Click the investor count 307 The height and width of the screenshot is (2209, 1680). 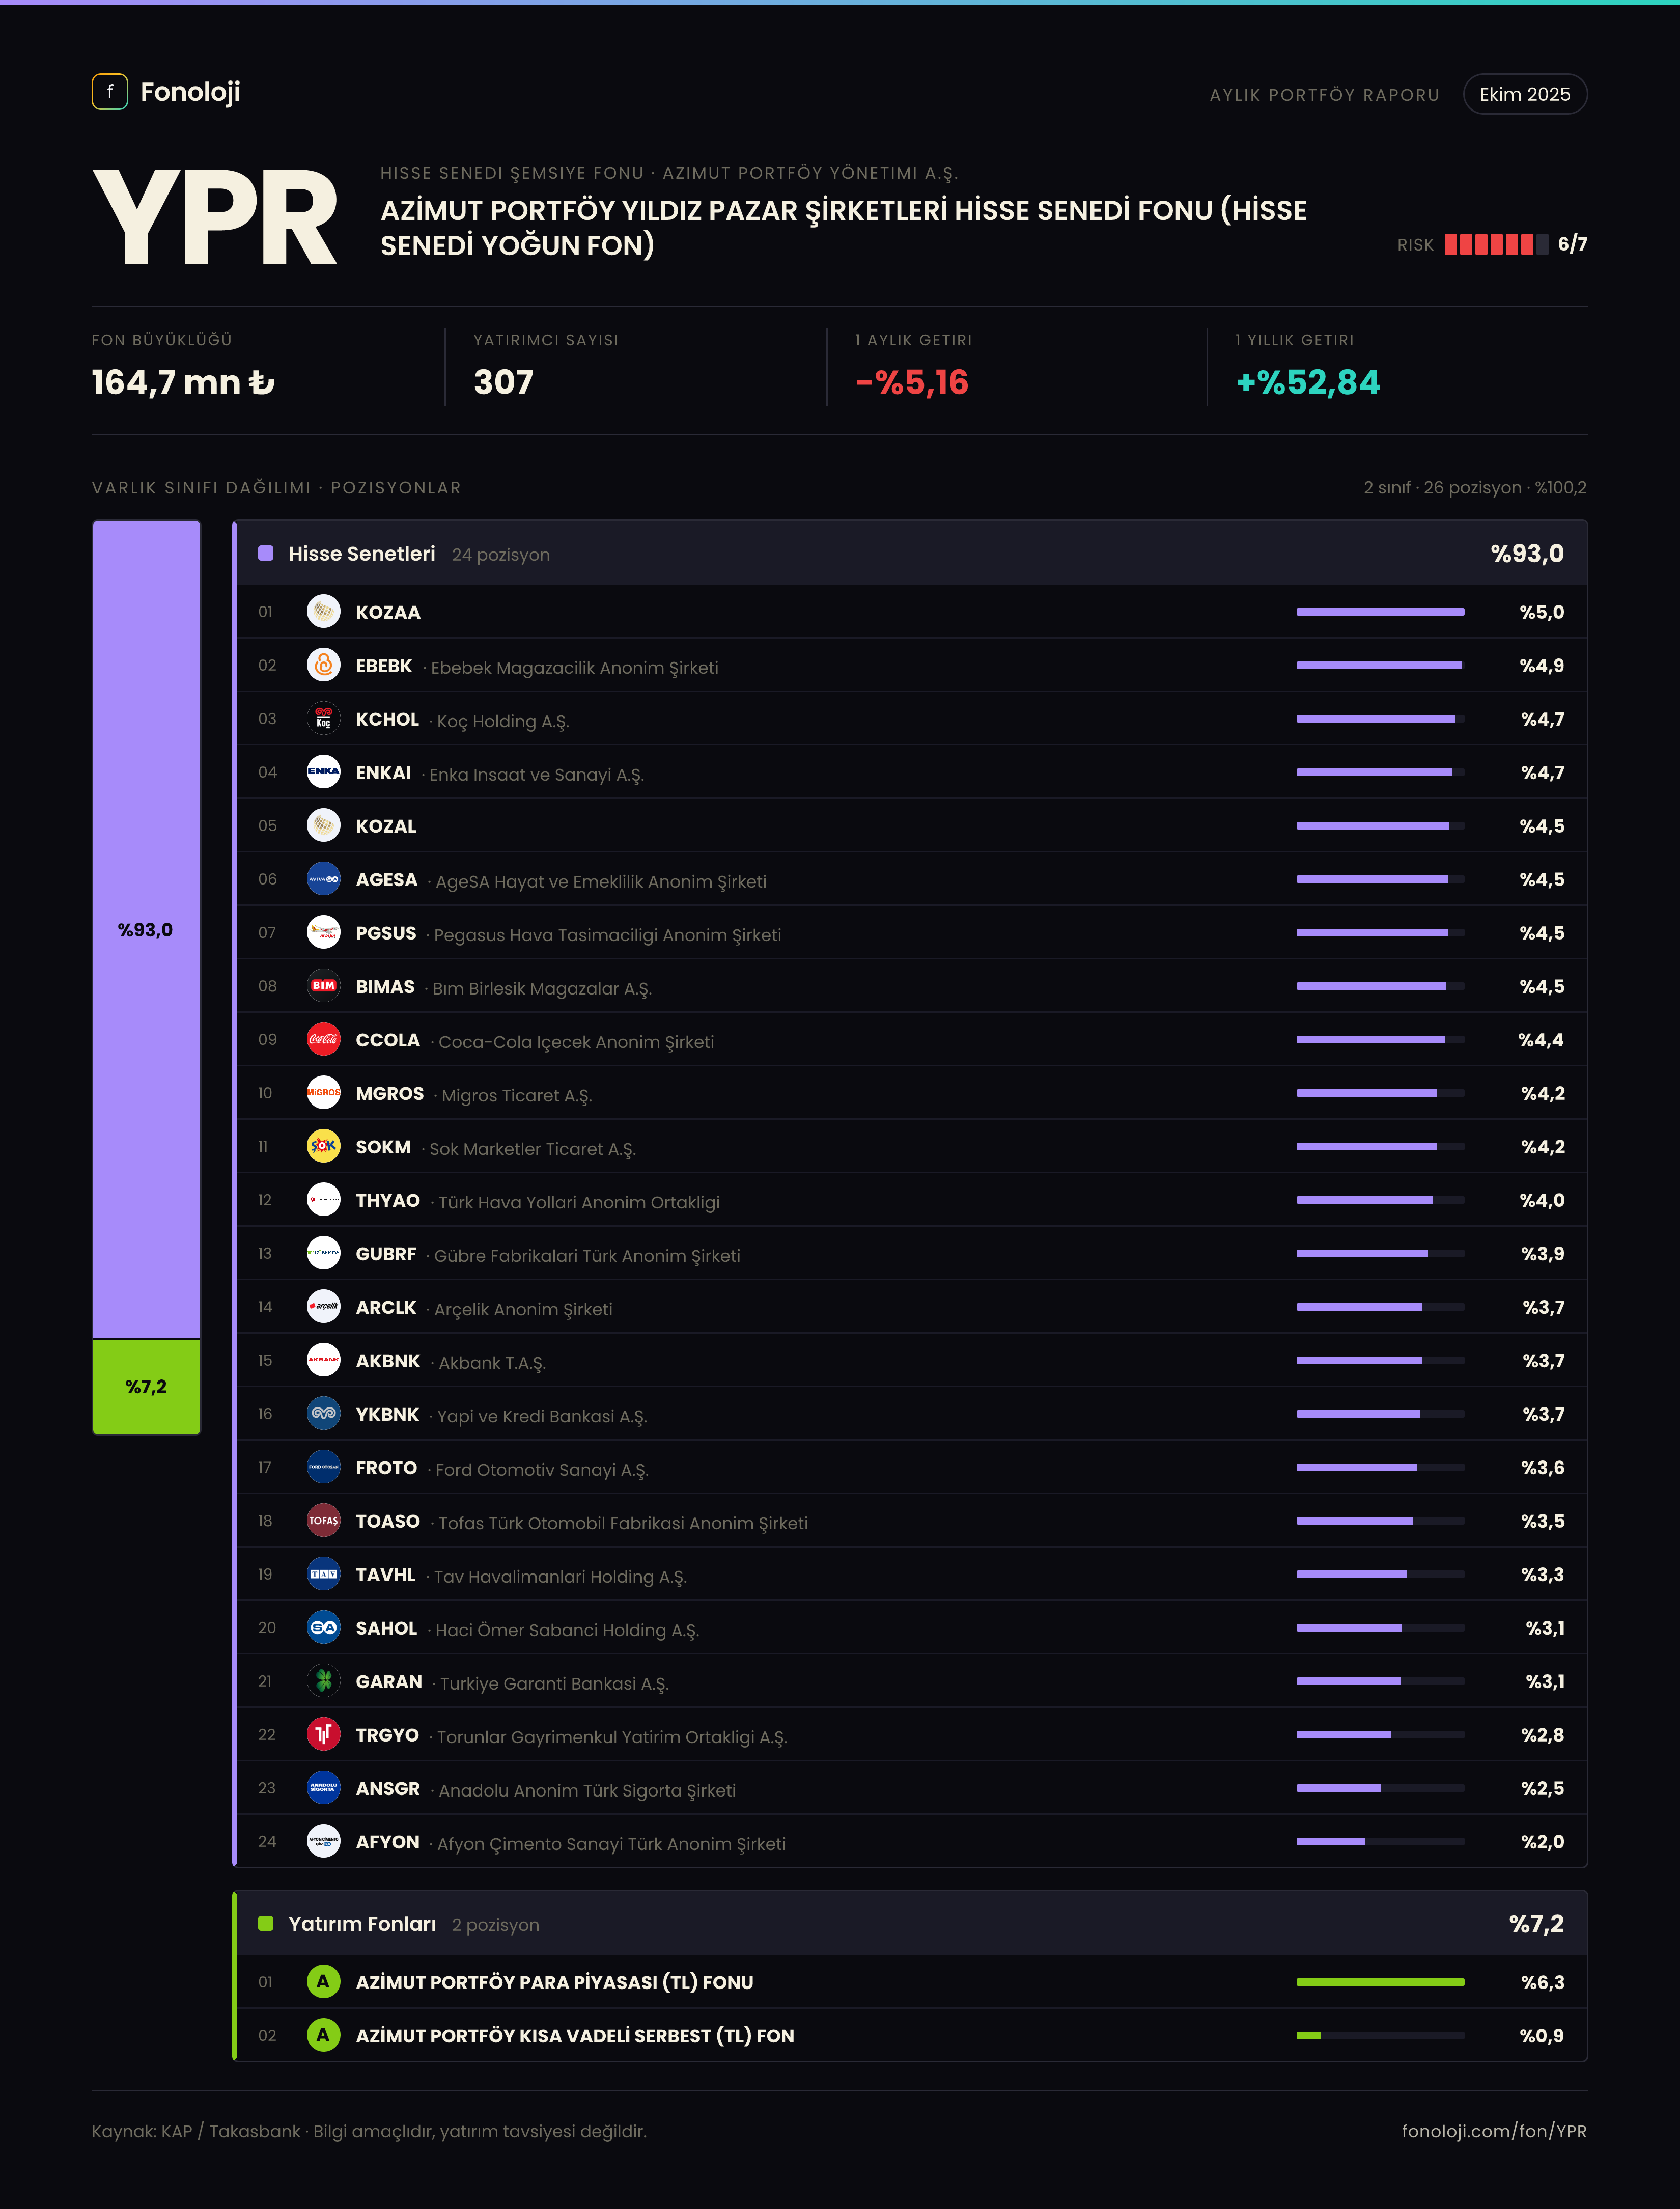pos(504,382)
